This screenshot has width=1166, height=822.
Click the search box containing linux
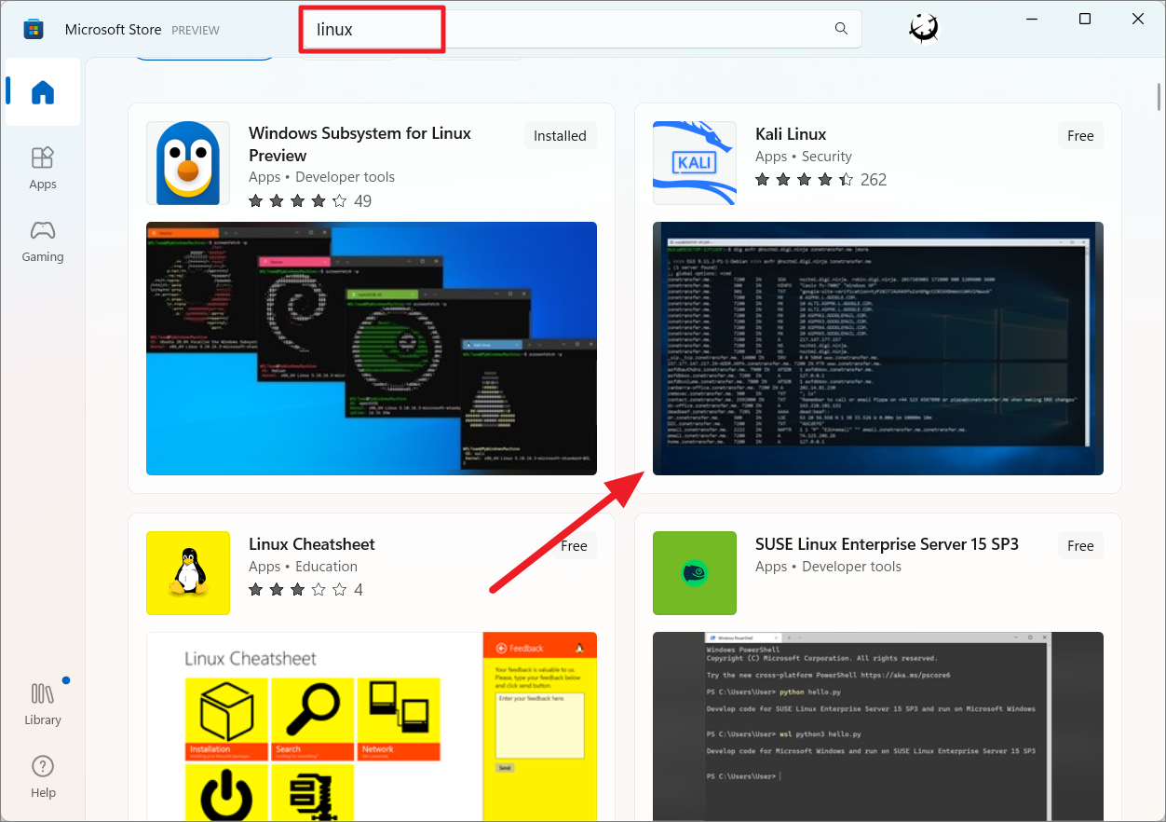click(580, 29)
